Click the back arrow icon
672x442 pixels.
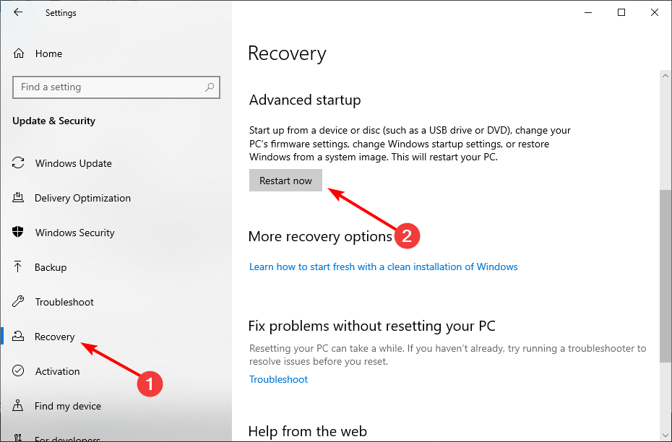[x=18, y=12]
